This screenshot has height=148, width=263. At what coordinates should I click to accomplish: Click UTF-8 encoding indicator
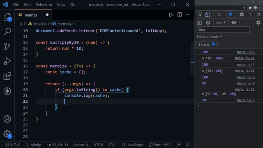point(98,145)
